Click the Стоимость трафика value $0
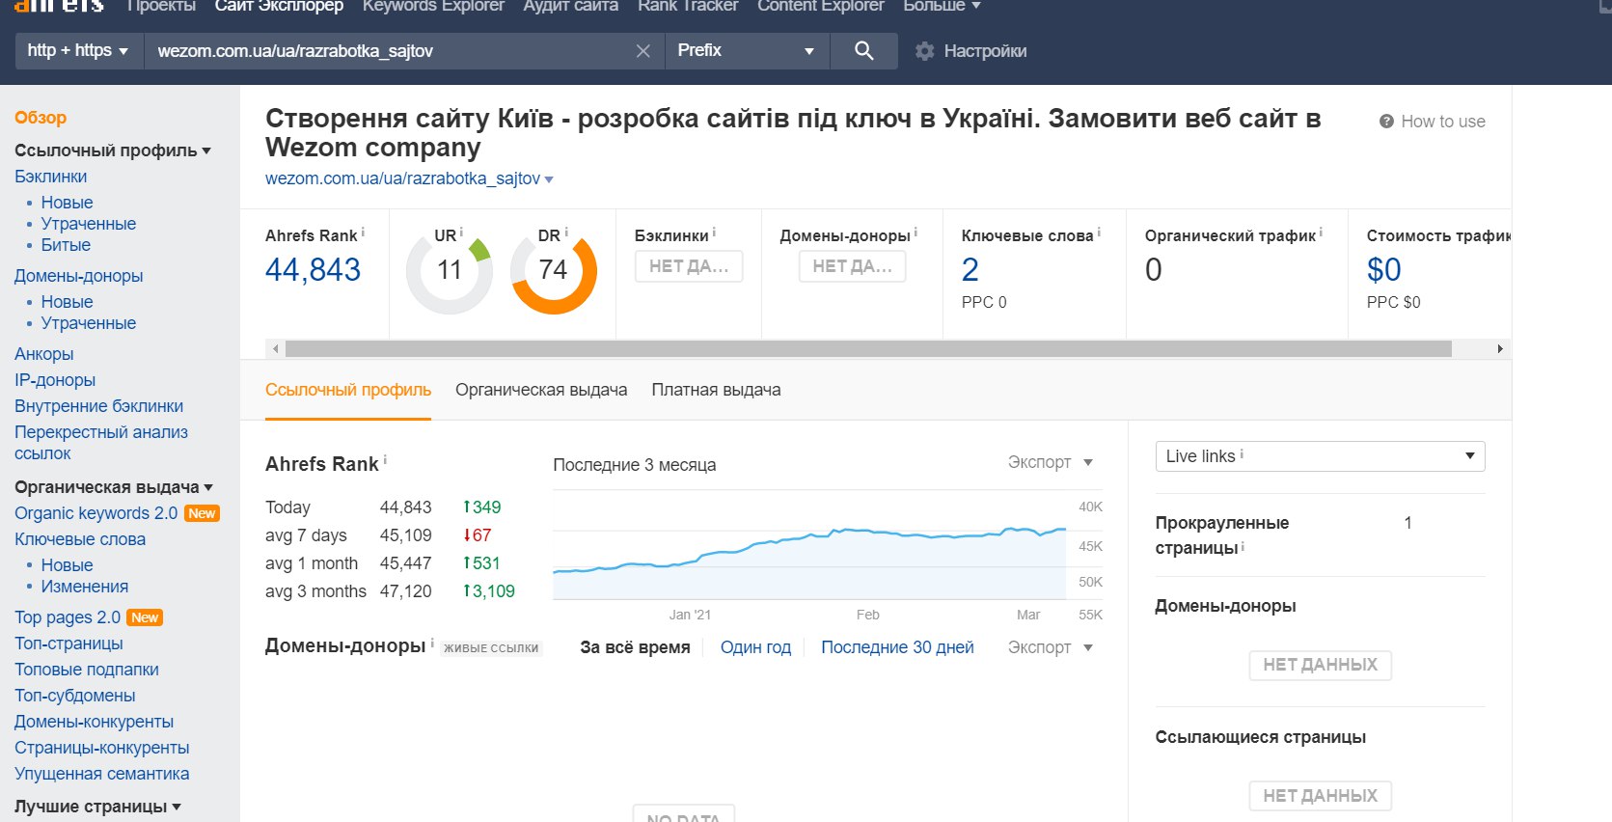The width and height of the screenshot is (1612, 822). click(1383, 269)
